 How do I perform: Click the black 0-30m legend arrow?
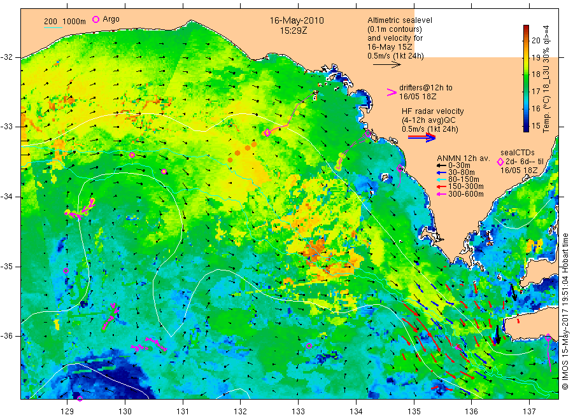[441, 165]
